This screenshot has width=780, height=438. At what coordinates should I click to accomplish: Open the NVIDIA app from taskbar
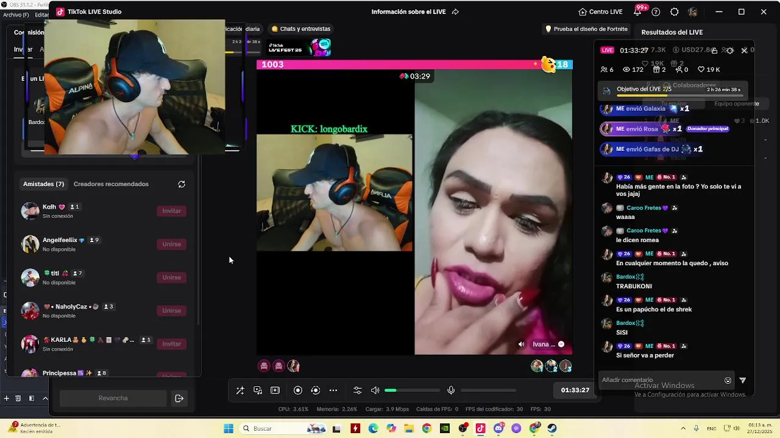click(445, 428)
